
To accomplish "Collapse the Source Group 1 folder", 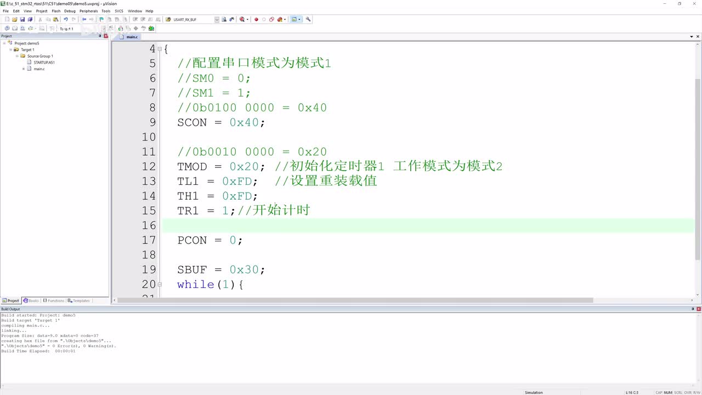I will click(17, 56).
